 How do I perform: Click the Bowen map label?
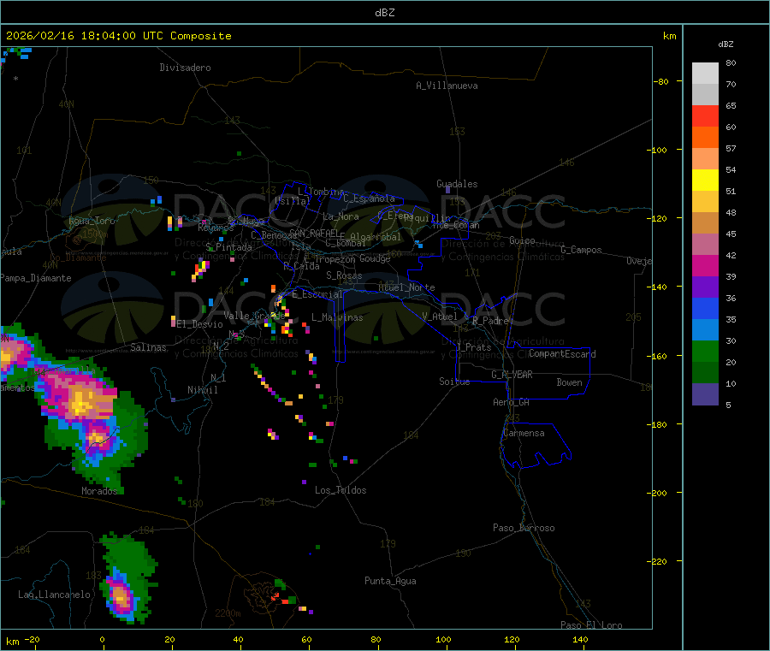point(569,382)
